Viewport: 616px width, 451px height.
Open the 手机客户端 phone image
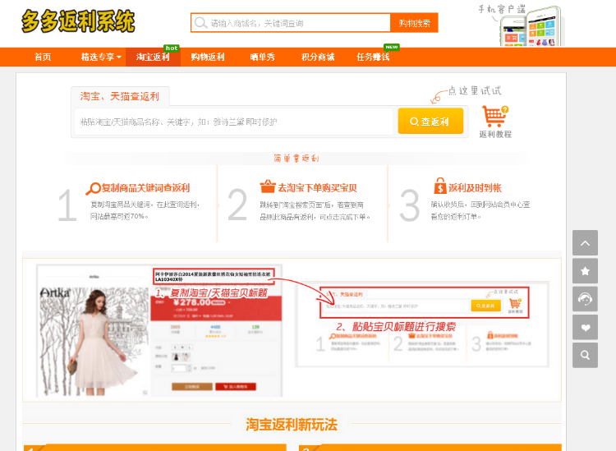(531, 26)
